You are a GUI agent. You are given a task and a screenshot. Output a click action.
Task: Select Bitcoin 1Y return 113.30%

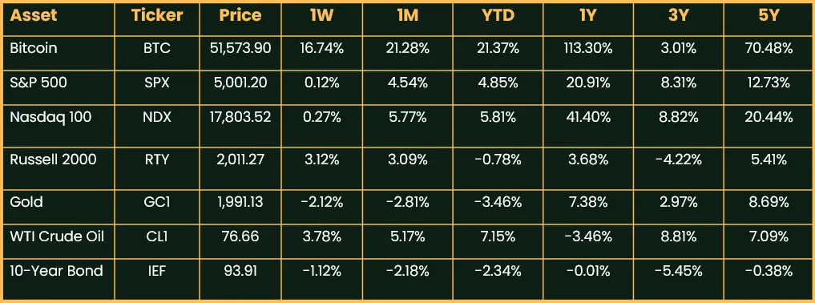[x=588, y=49]
